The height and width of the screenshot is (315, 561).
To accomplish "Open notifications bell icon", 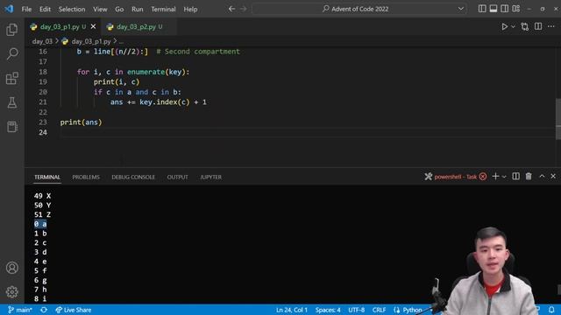I will 551,310.
